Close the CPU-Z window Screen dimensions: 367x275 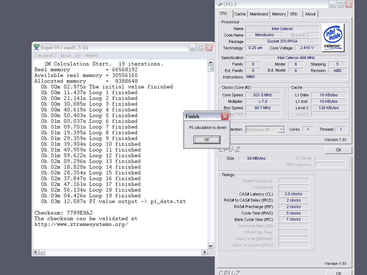tap(349, 4)
